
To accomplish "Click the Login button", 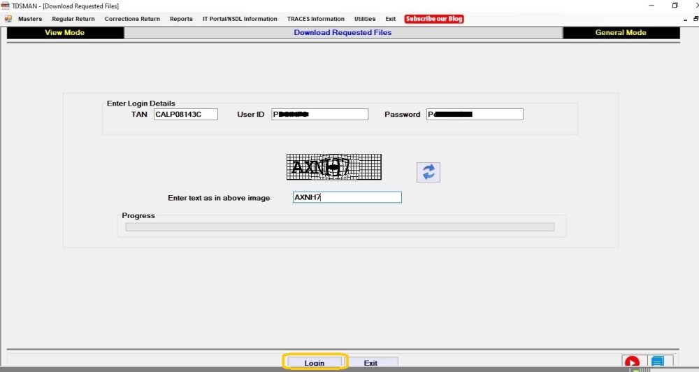I will [315, 362].
